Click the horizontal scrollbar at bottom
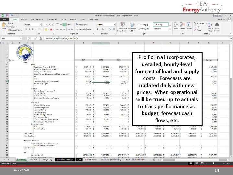This screenshot has width=233, height=175. [195, 159]
